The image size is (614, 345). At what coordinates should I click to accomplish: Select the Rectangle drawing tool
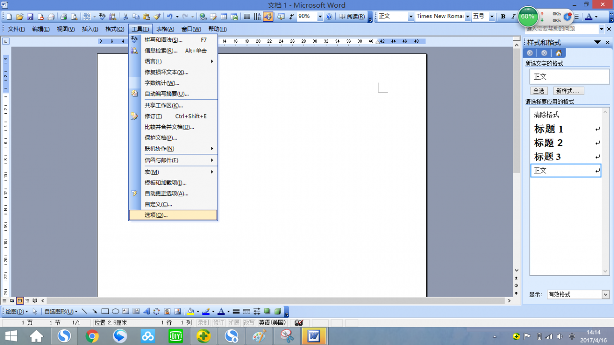tap(106, 311)
